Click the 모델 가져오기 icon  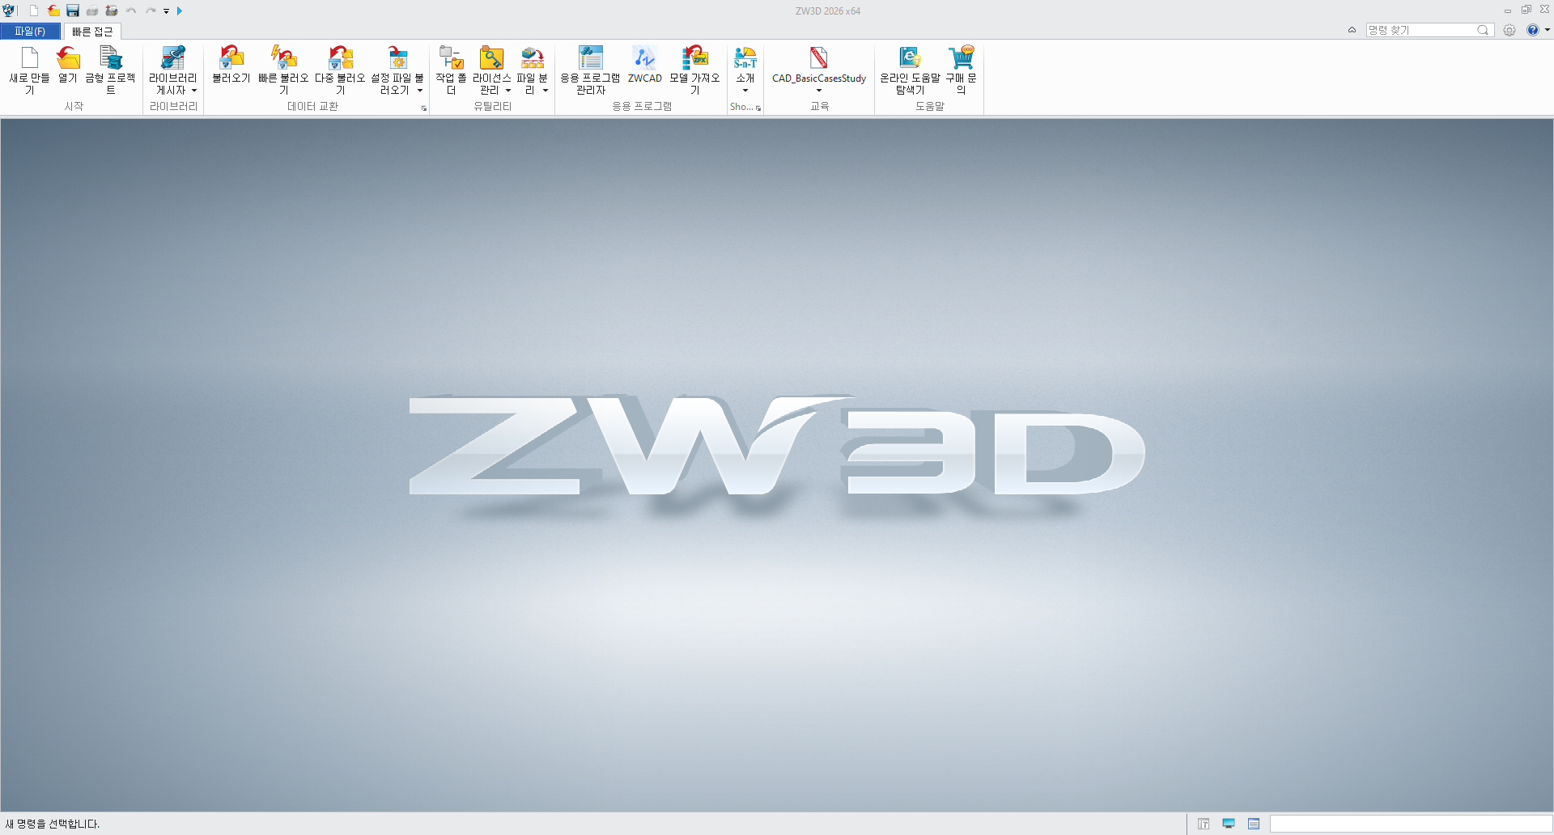pyautogui.click(x=694, y=57)
